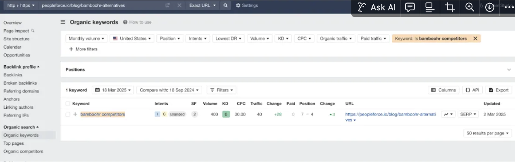The image size is (515, 162).
Task: Open the United States country dropdown
Action: click(132, 38)
